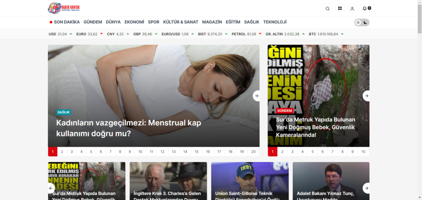The height and width of the screenshot is (200, 422).
Task: Click the left arrow on bottom news carousel
Action: tap(51, 188)
